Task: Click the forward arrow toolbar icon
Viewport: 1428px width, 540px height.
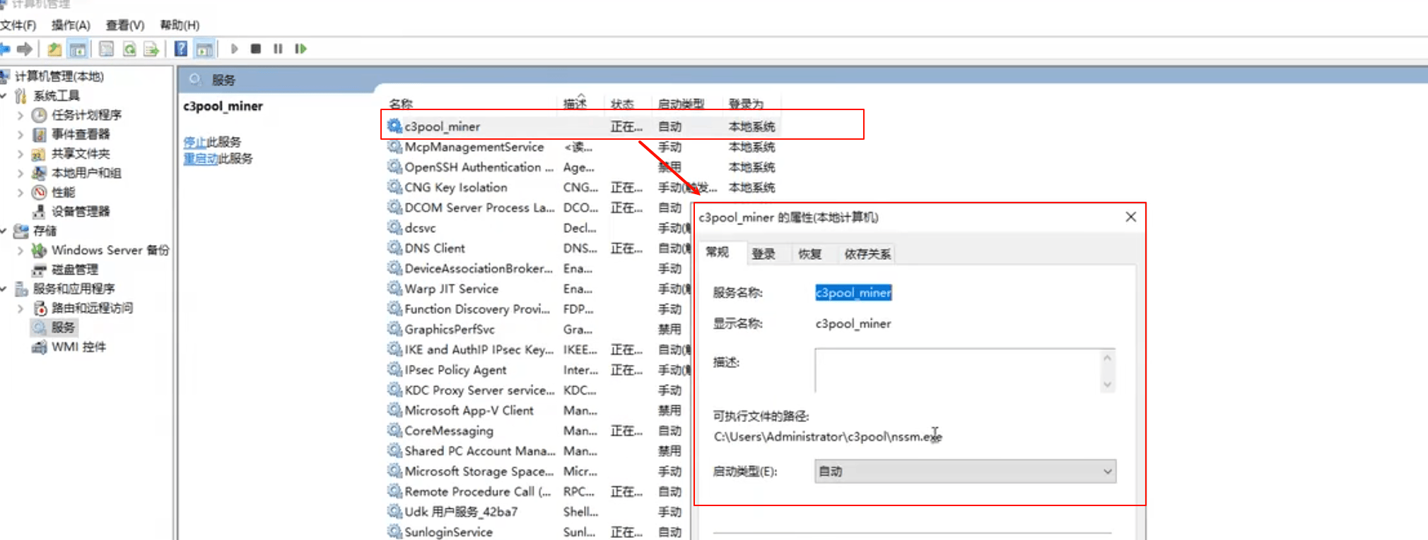Action: pyautogui.click(x=25, y=49)
